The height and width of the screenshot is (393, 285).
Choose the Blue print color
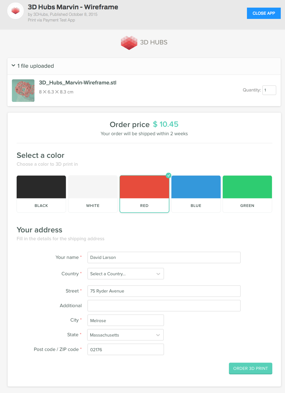[196, 194]
